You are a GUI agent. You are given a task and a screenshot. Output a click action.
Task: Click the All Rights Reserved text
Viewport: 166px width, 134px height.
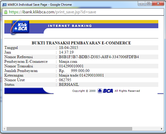[x=127, y=91]
